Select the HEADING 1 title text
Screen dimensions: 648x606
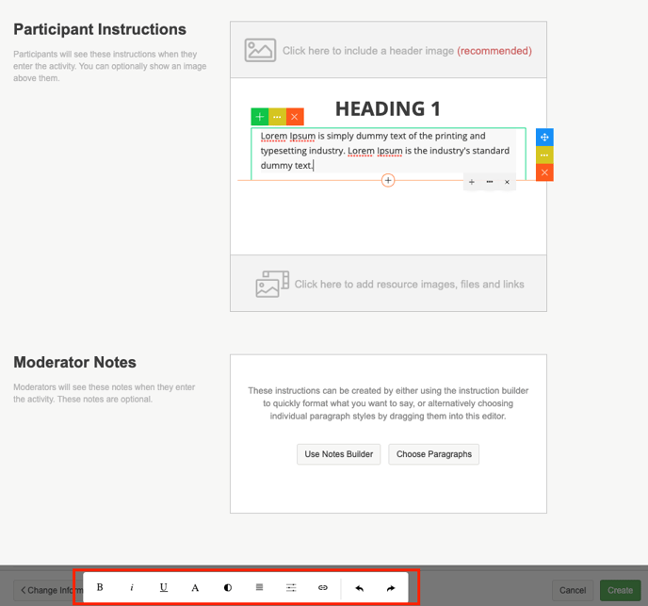[388, 108]
